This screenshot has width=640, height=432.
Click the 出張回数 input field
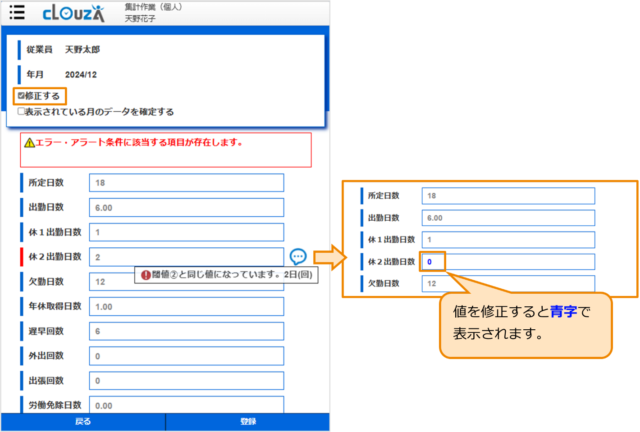(x=186, y=381)
